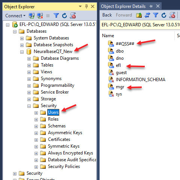The height and width of the screenshot is (180, 180).
Task: Select the dno user
Action: point(120,58)
